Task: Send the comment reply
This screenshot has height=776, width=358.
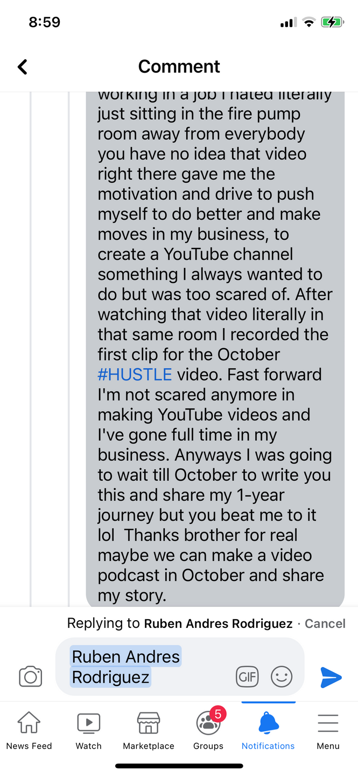Action: pyautogui.click(x=331, y=677)
